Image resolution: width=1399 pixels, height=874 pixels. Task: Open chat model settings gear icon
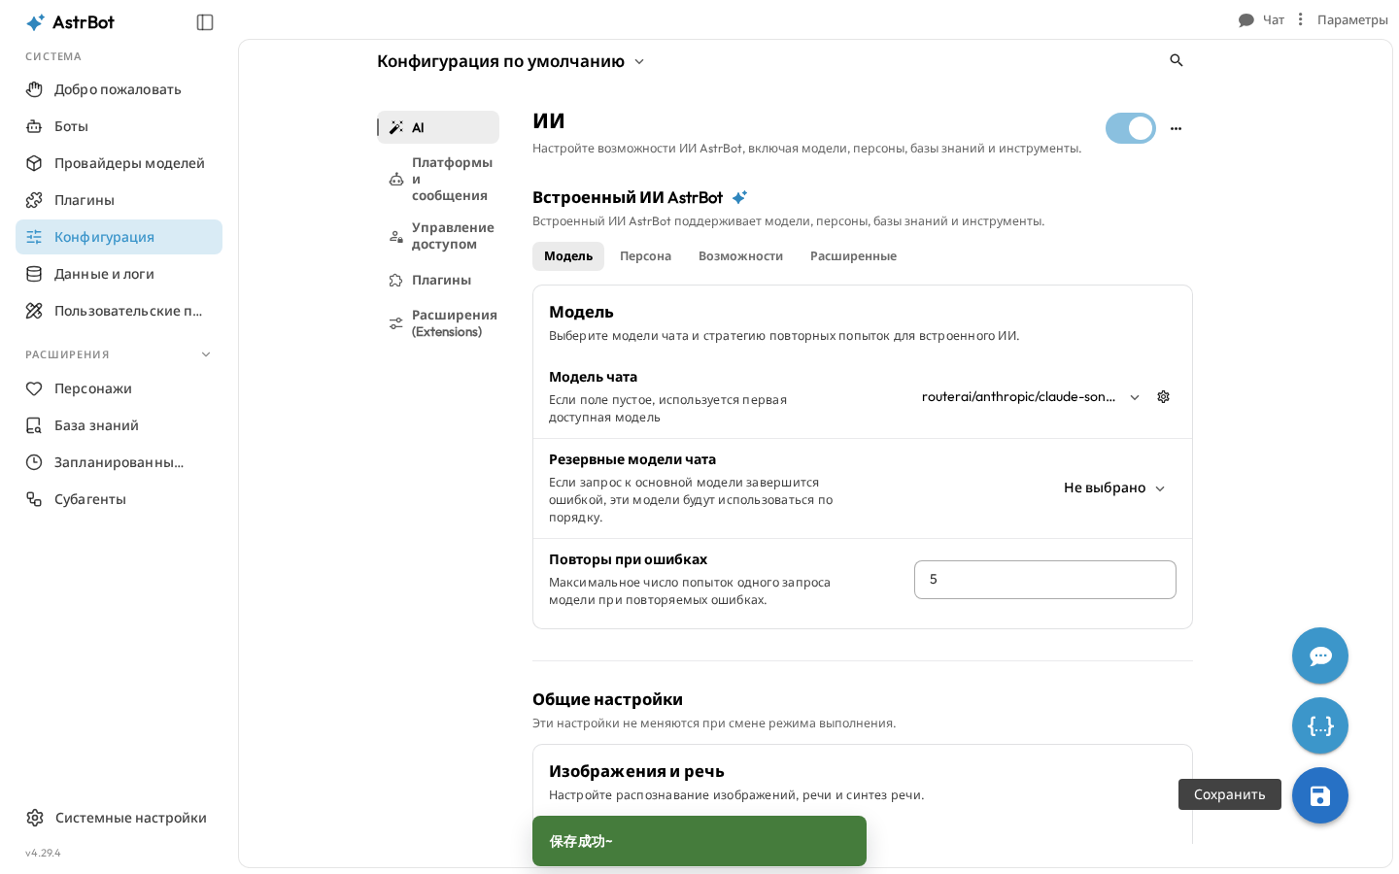(x=1163, y=397)
